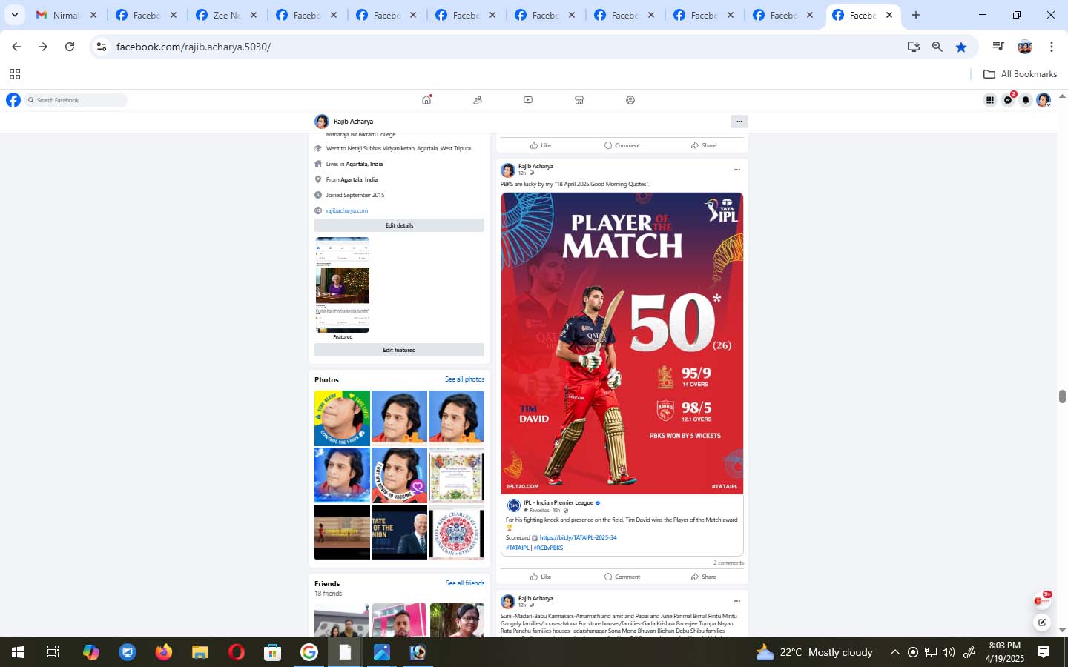The image size is (1068, 667).
Task: Open the Marketplace icon in navigation
Action: coord(579,100)
